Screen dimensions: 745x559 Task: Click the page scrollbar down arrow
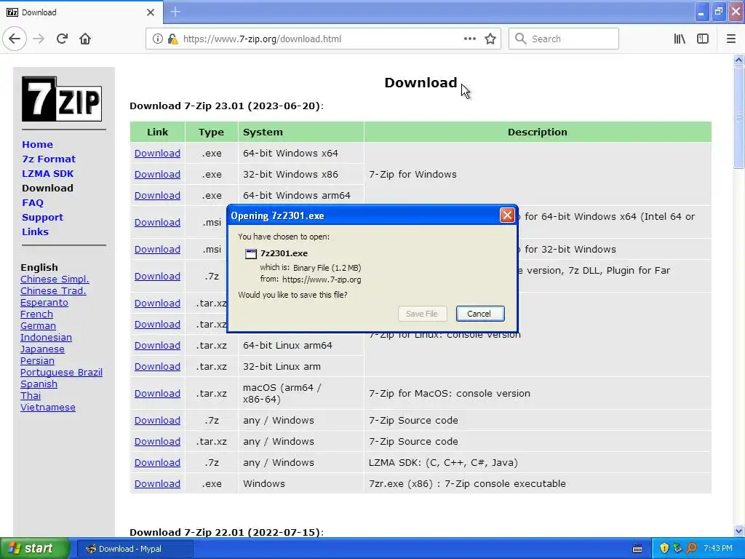[738, 531]
